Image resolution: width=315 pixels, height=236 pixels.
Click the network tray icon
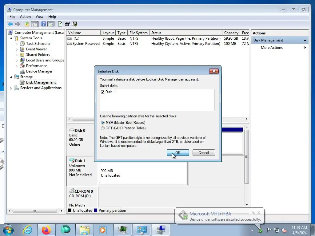[x=277, y=230]
